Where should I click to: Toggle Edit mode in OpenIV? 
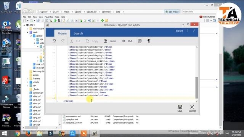[172, 12]
